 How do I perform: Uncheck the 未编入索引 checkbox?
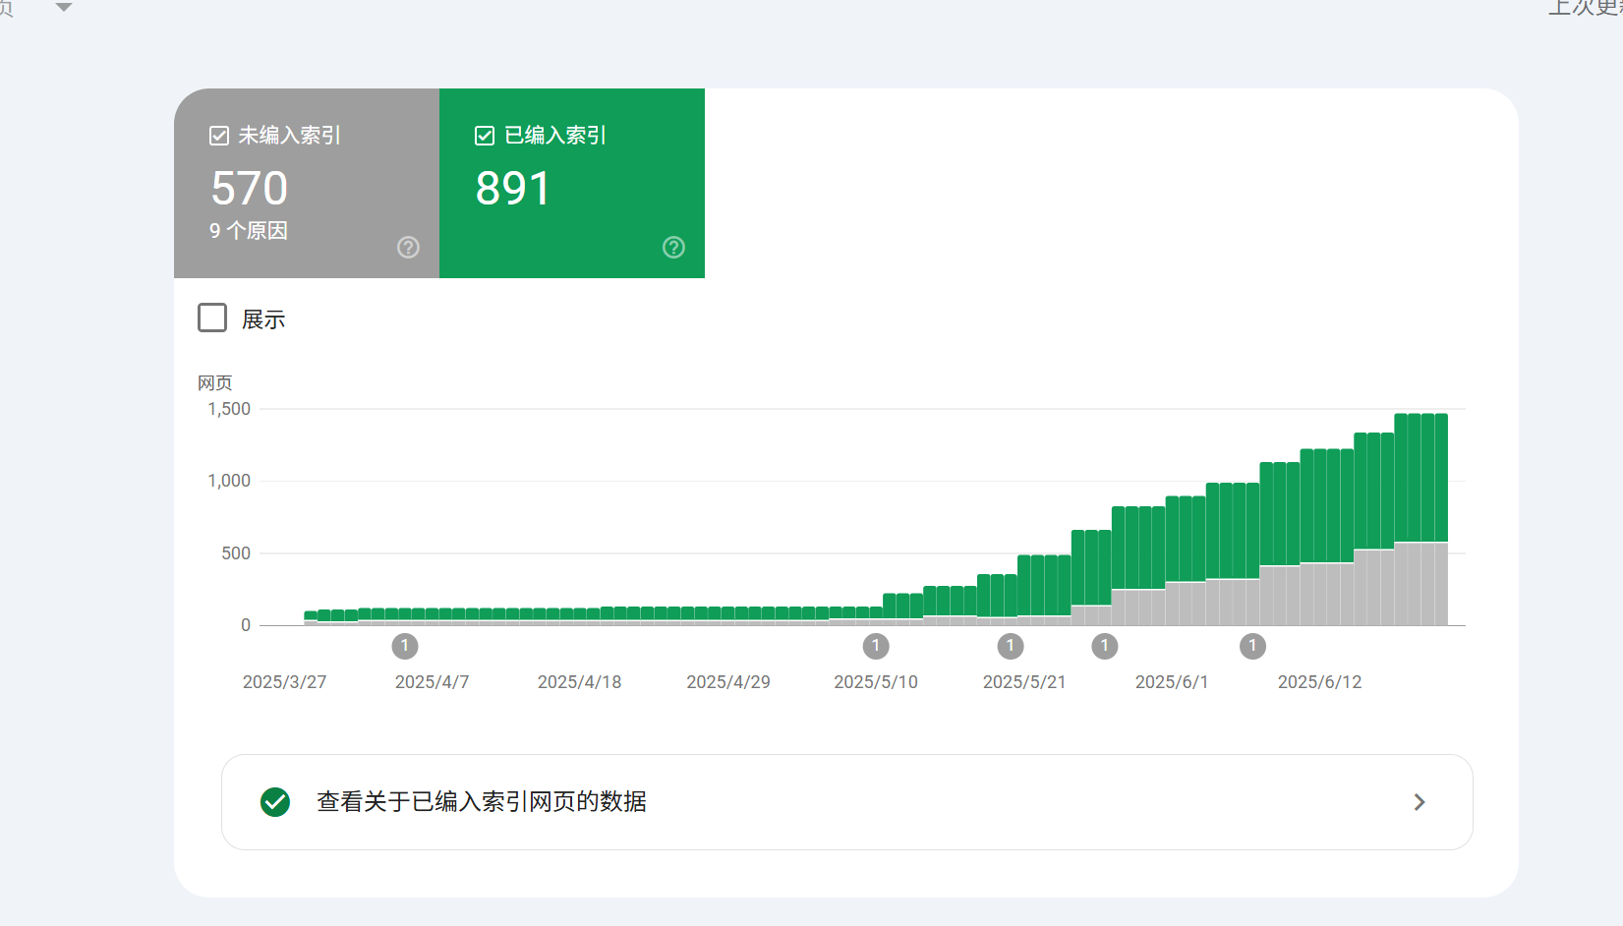click(x=219, y=135)
